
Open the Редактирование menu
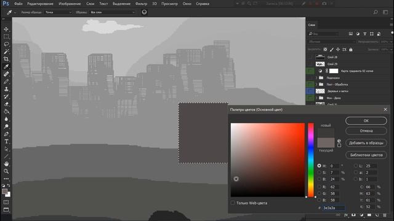pos(40,4)
